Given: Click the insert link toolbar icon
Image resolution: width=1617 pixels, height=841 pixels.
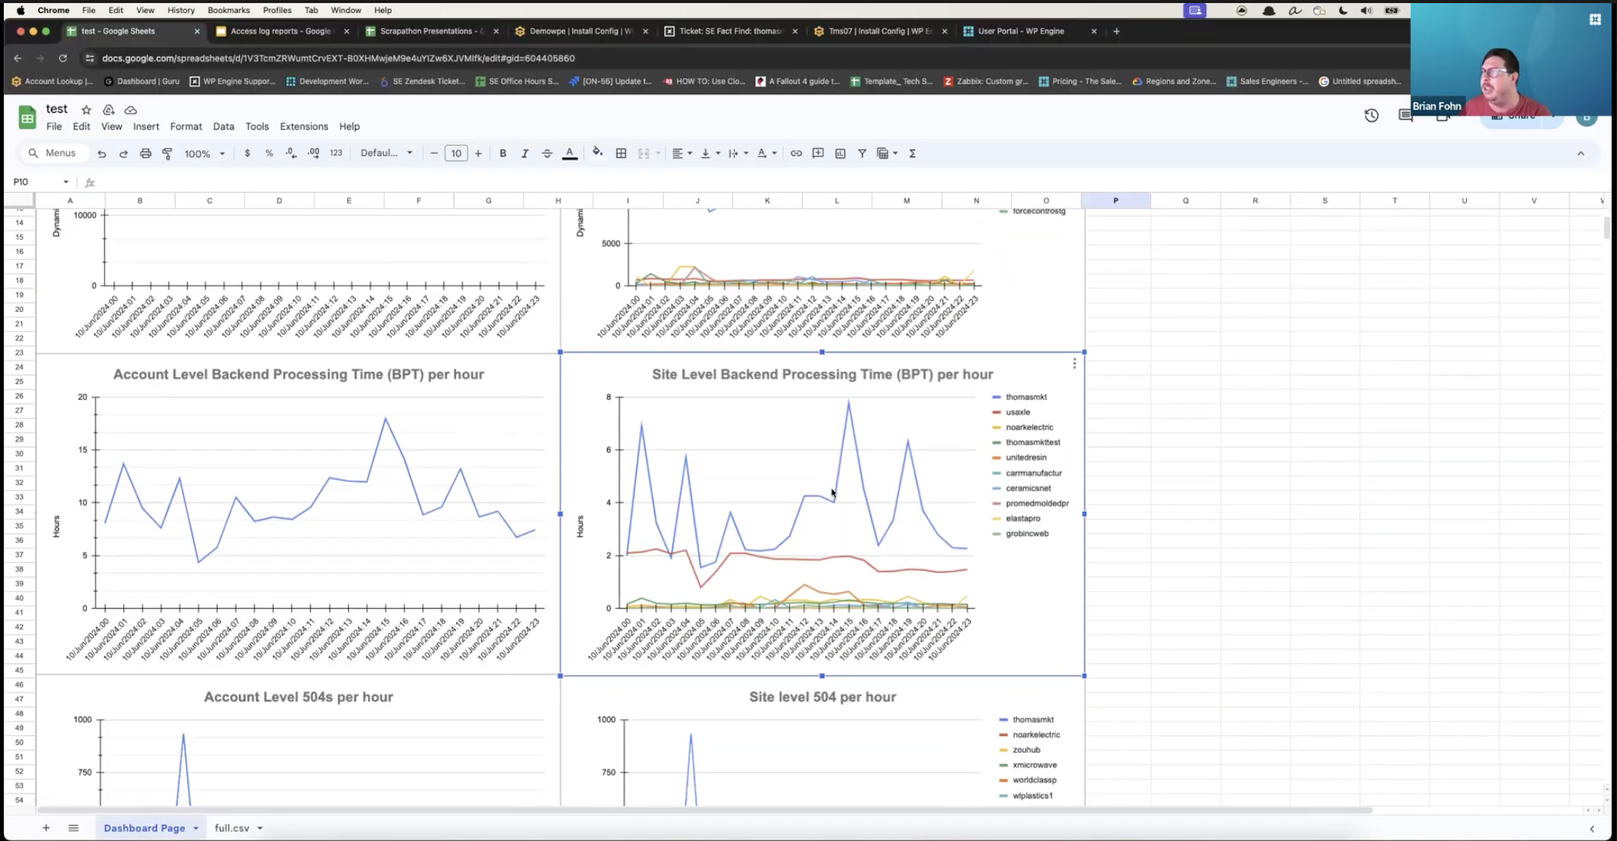Looking at the screenshot, I should click(796, 153).
